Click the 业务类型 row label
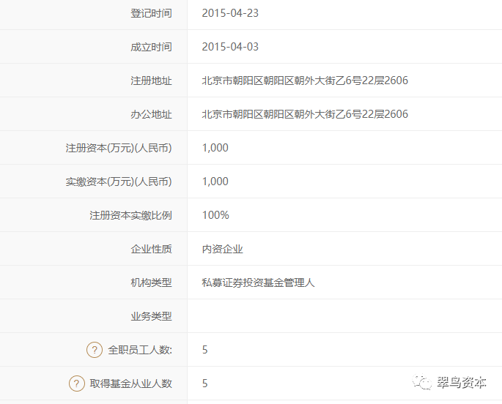Image resolution: width=502 pixels, height=404 pixels. (151, 316)
